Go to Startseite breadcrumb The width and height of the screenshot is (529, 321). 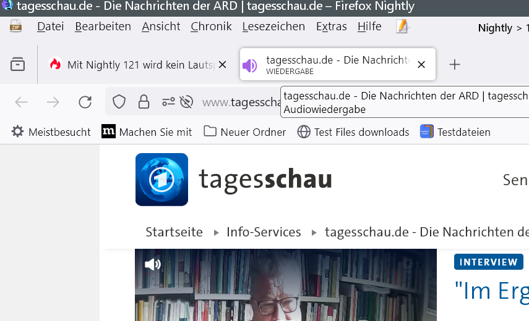click(174, 232)
